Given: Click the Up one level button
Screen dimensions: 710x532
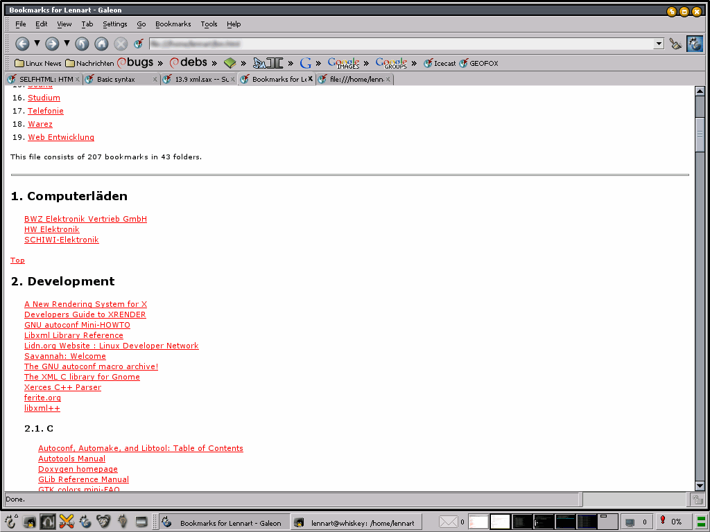Looking at the screenshot, I should [82, 44].
